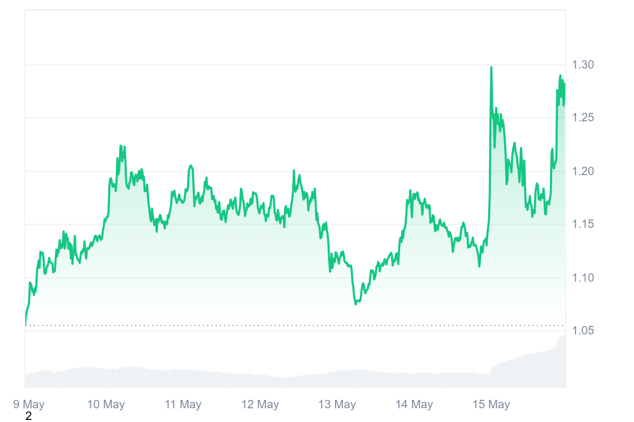Click the number 2 below 9 May
Viewport: 634px width, 422px height.
[x=29, y=416]
